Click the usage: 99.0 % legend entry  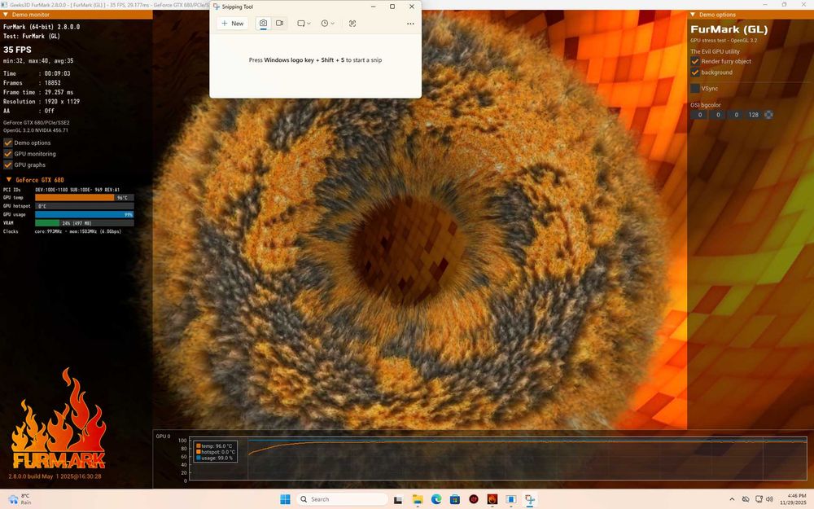[x=214, y=458]
